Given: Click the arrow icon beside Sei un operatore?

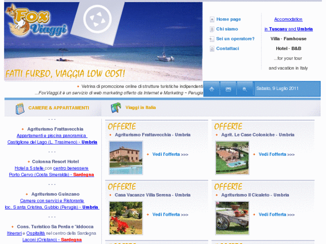Looking at the screenshot, I should (x=212, y=39).
